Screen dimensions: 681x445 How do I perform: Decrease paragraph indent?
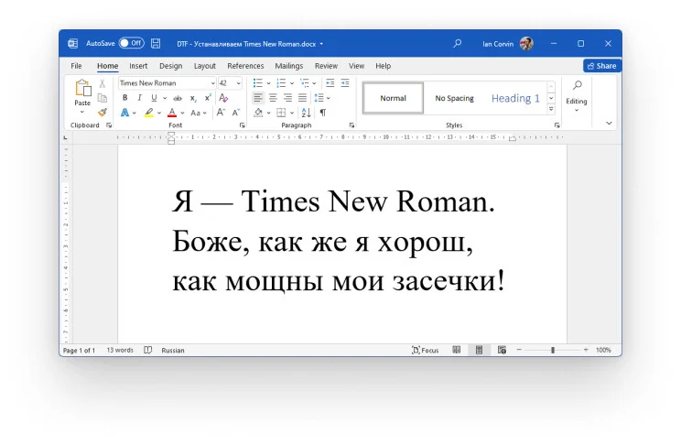[330, 83]
